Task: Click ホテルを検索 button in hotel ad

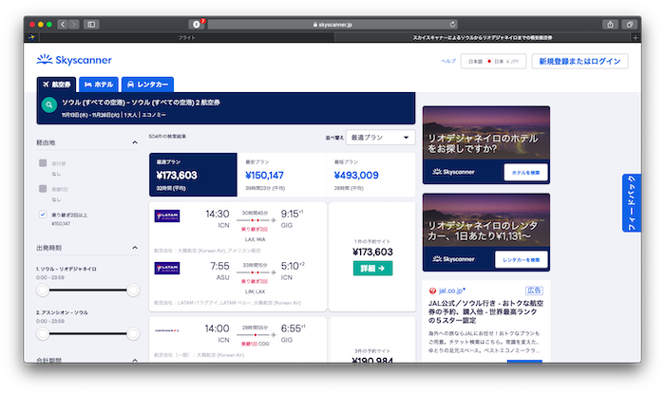Action: 525,173
